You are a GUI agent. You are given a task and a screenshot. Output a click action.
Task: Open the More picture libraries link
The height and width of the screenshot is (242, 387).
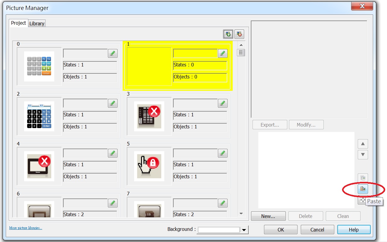[x=26, y=228]
